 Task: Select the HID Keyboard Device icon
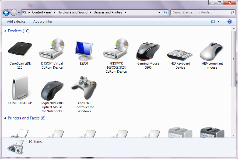(180, 55)
